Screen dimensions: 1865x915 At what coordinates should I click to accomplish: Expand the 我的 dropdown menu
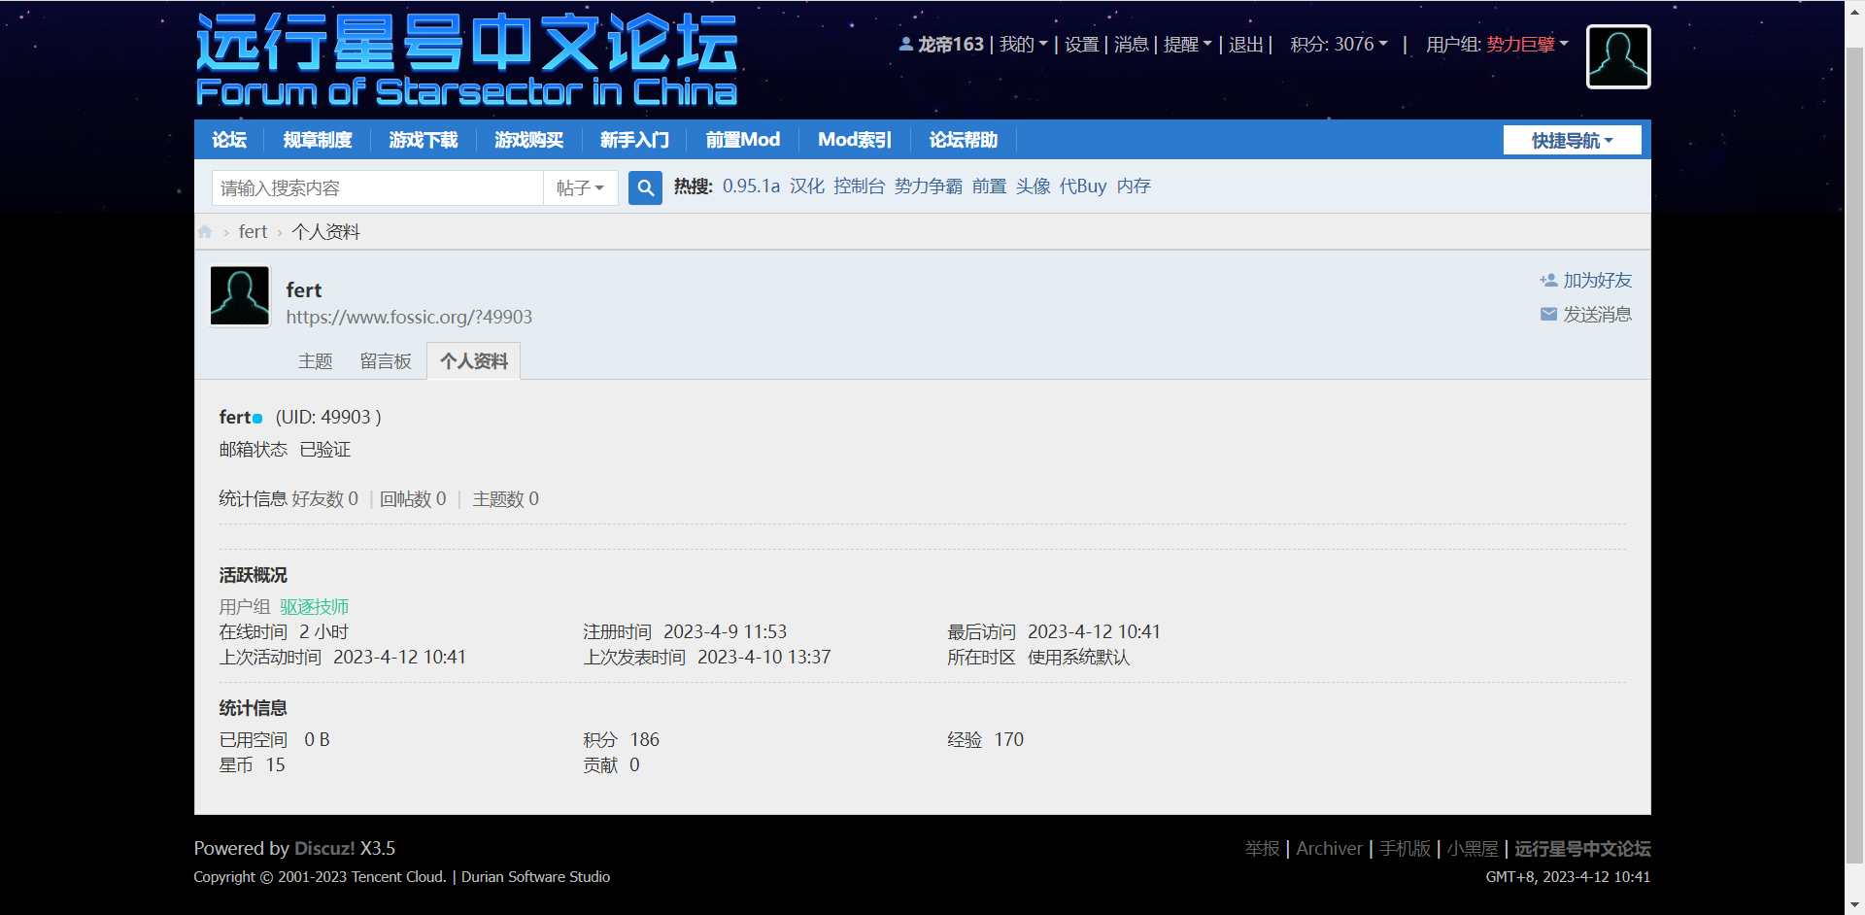(x=1023, y=45)
